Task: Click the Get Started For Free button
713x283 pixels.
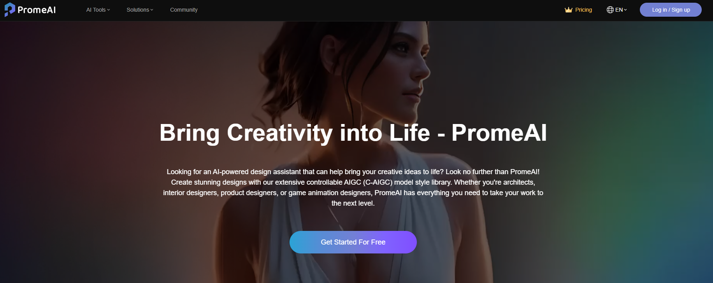Action: tap(353, 242)
